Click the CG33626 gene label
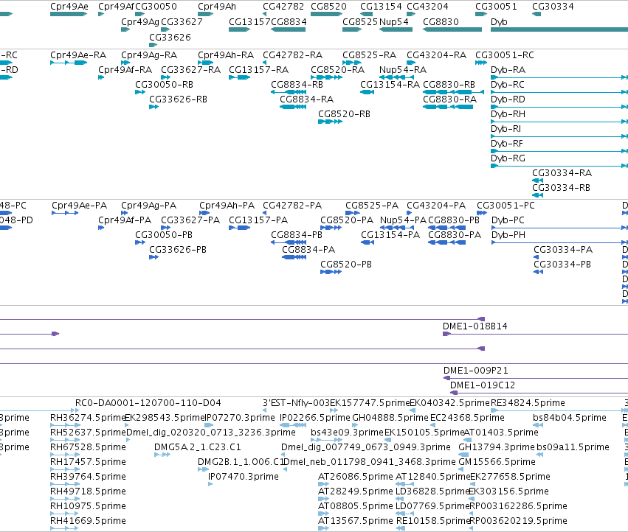The image size is (628, 532). pyautogui.click(x=170, y=37)
